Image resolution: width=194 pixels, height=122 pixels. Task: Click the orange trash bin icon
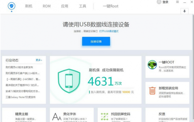(x=152, y=91)
